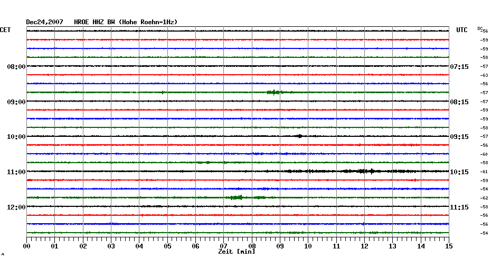The height and width of the screenshot is (260, 491).
Task: Click the 09 minute axis label
Action: tap(280, 246)
